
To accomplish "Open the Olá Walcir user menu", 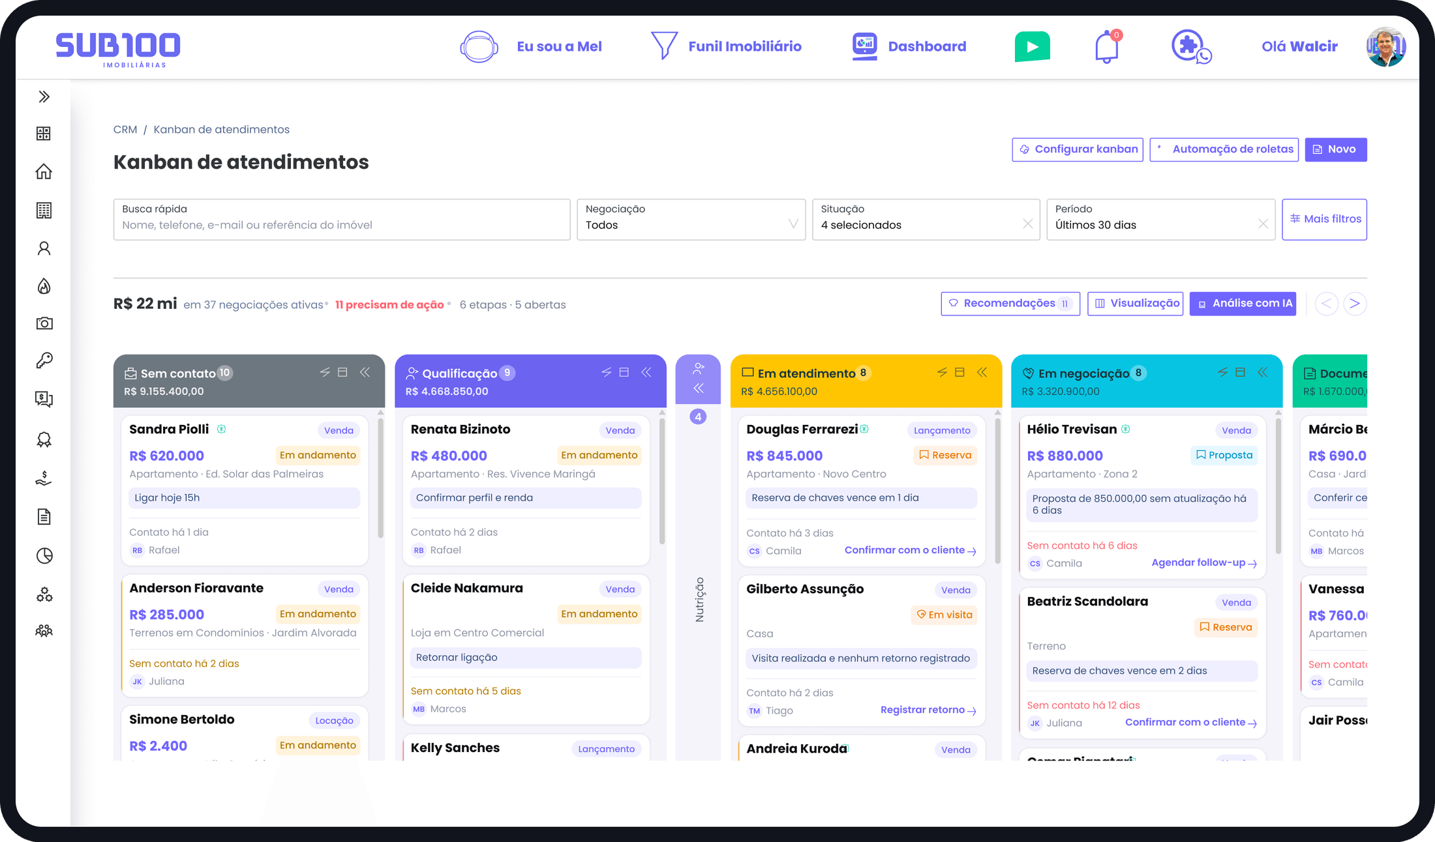I will [1299, 46].
